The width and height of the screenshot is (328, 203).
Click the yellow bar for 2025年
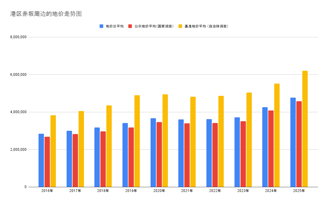(x=305, y=129)
